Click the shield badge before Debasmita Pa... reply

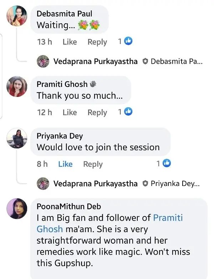145,61
